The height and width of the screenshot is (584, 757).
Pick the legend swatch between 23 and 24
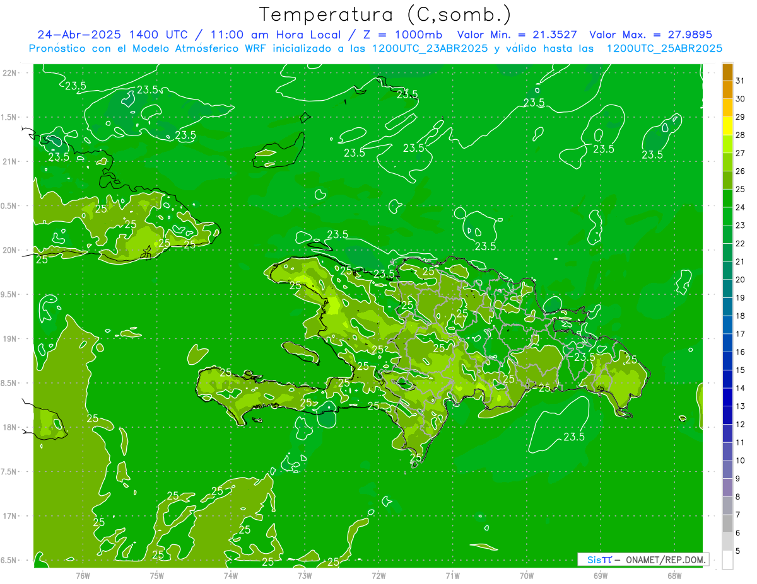pos(727,216)
